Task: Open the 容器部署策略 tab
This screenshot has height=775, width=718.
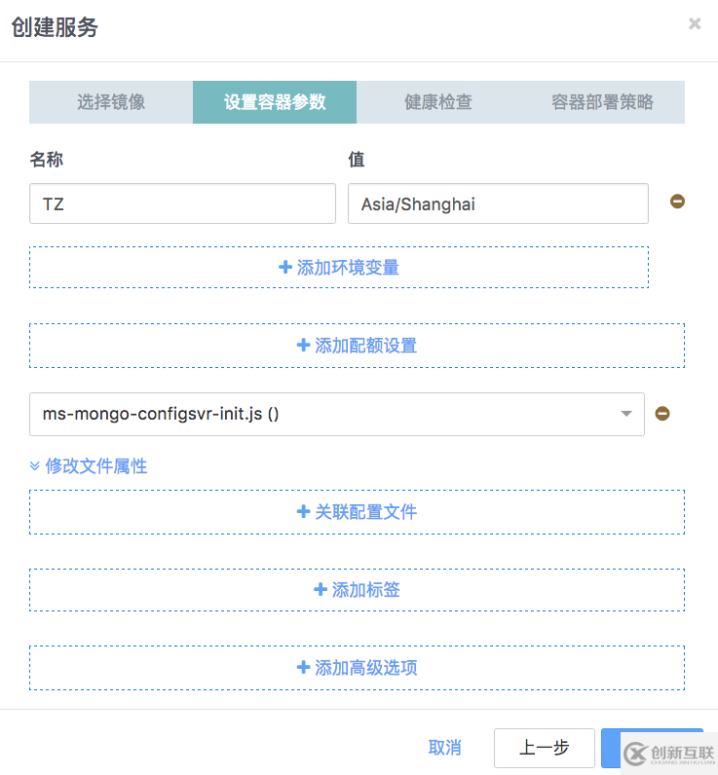Action: pos(602,102)
